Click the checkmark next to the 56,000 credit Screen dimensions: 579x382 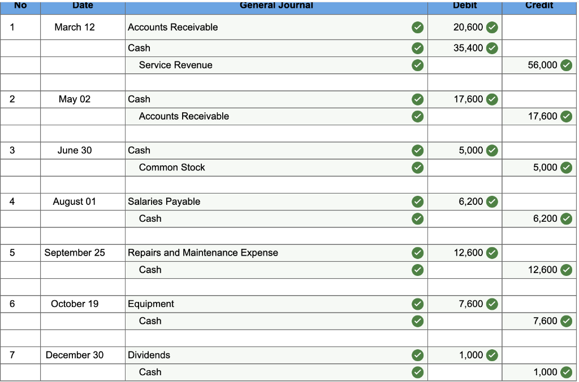coord(566,65)
